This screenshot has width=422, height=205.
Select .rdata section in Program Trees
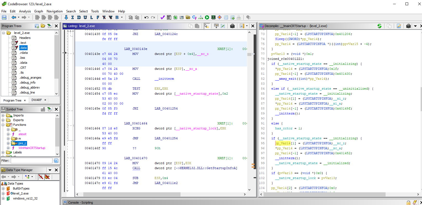point(23,53)
